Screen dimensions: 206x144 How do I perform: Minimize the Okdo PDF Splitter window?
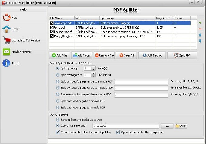point(192,2)
